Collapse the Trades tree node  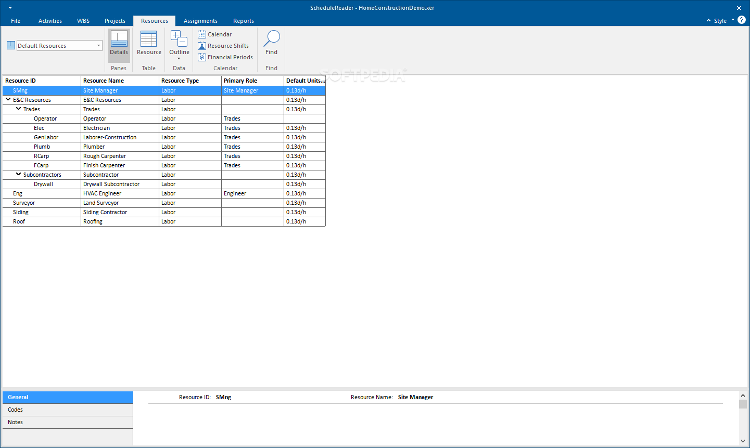19,109
